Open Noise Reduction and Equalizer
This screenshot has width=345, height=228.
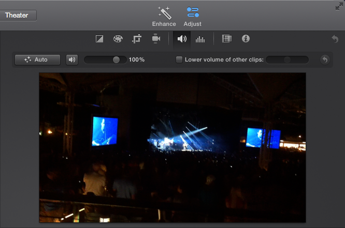[200, 39]
